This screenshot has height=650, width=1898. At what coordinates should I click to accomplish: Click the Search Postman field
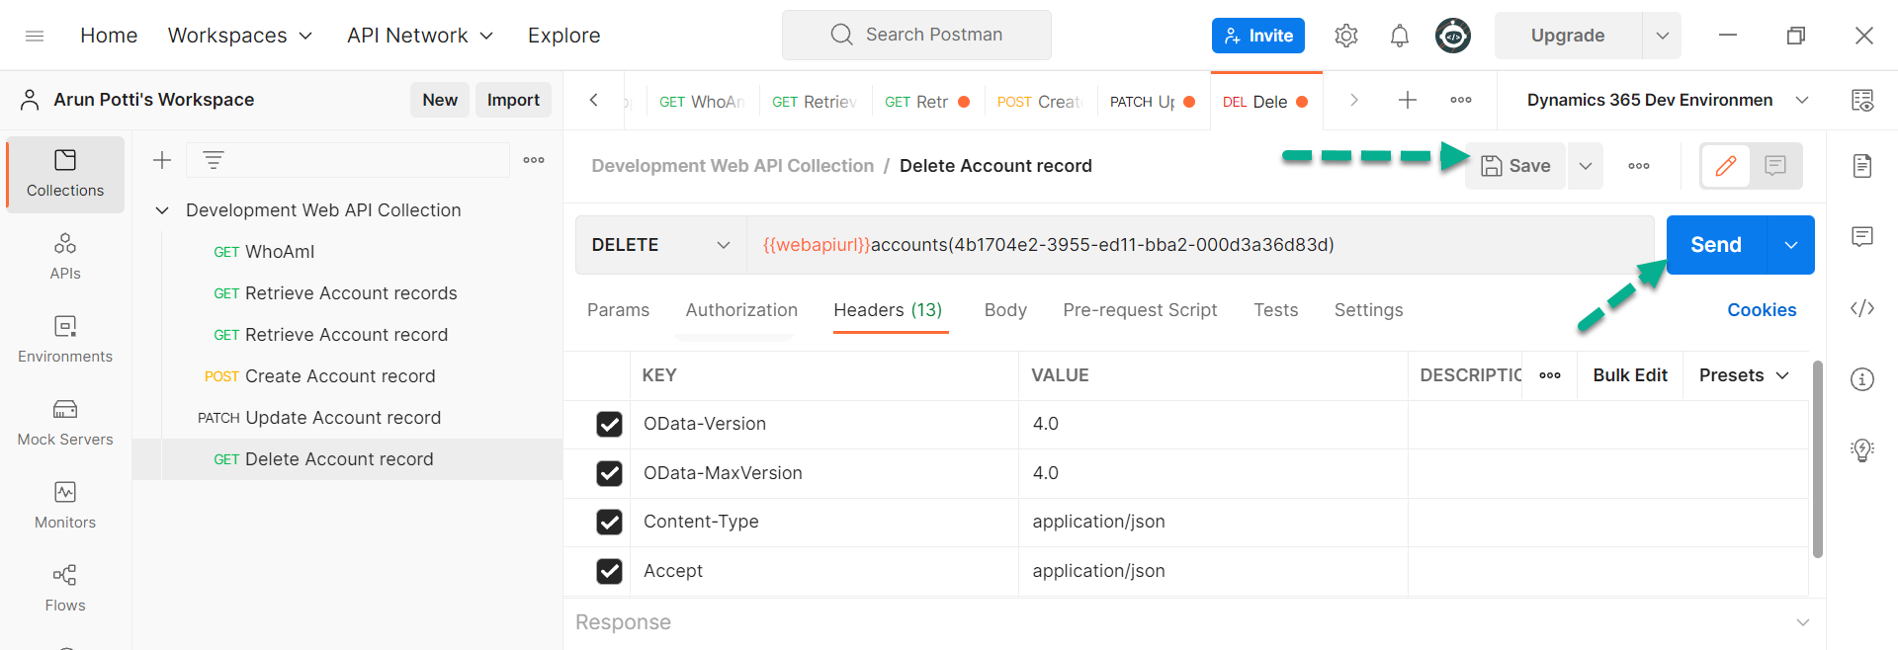[x=916, y=36]
